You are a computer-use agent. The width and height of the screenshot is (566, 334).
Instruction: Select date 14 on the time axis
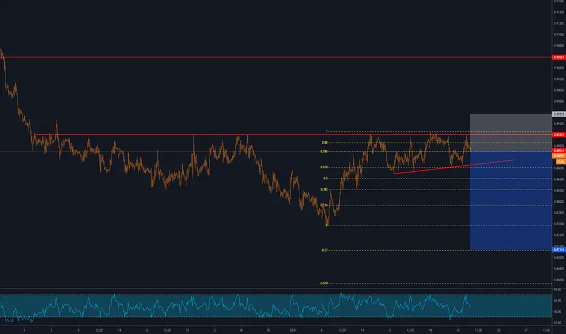point(120,330)
